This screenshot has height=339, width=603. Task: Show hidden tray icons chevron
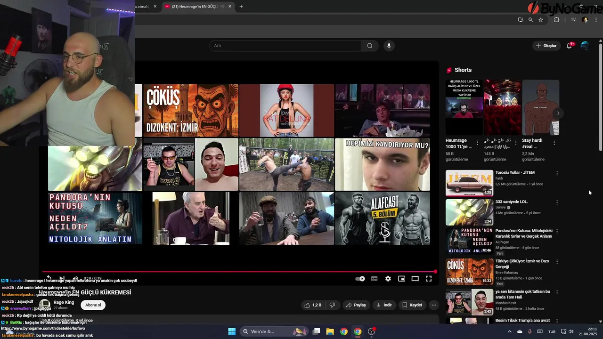pyautogui.click(x=509, y=331)
